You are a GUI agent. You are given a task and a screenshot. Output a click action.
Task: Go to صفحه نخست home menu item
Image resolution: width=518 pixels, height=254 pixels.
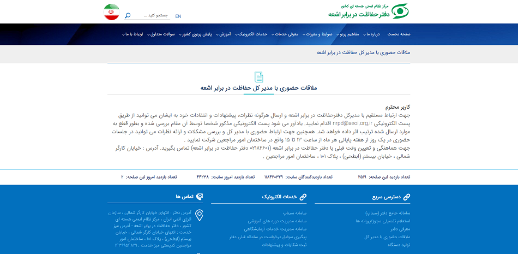pos(399,34)
